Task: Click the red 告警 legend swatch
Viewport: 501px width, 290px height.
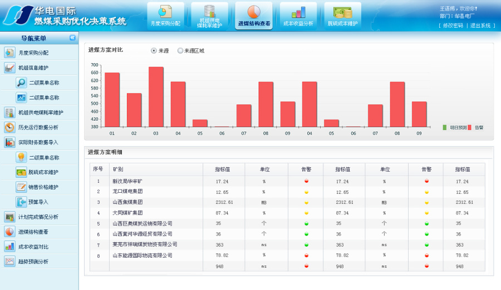Action: click(469, 128)
